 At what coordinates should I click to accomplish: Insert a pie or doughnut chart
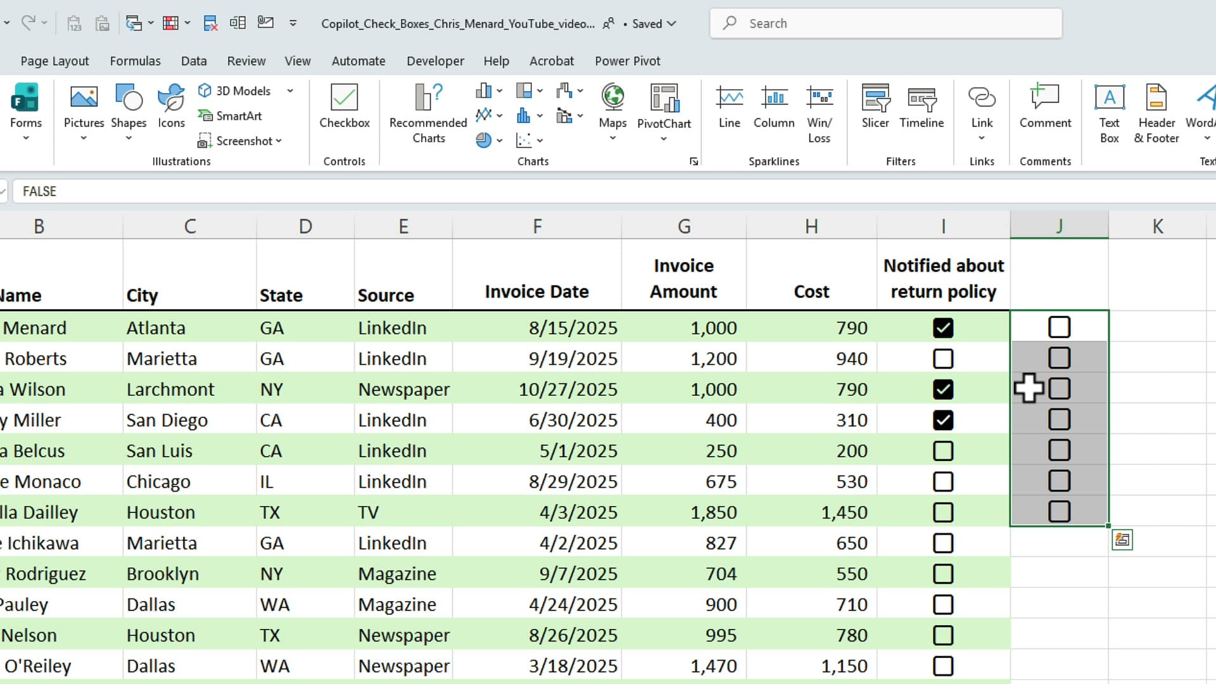click(484, 140)
